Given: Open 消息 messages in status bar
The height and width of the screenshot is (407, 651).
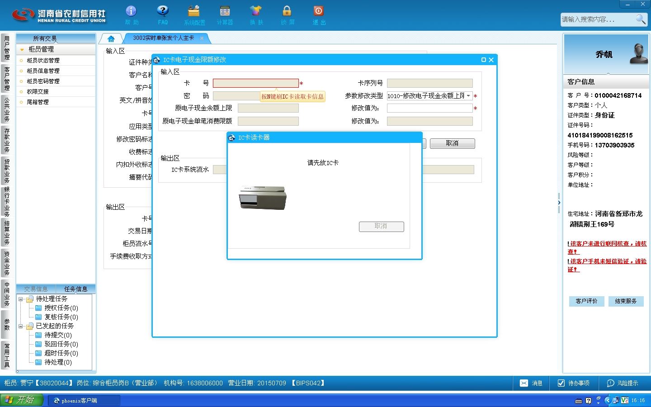Looking at the screenshot, I should pos(531,383).
